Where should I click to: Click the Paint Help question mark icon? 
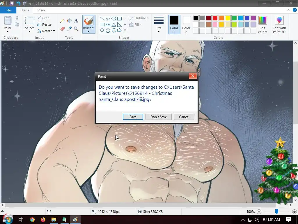coord(295,10)
